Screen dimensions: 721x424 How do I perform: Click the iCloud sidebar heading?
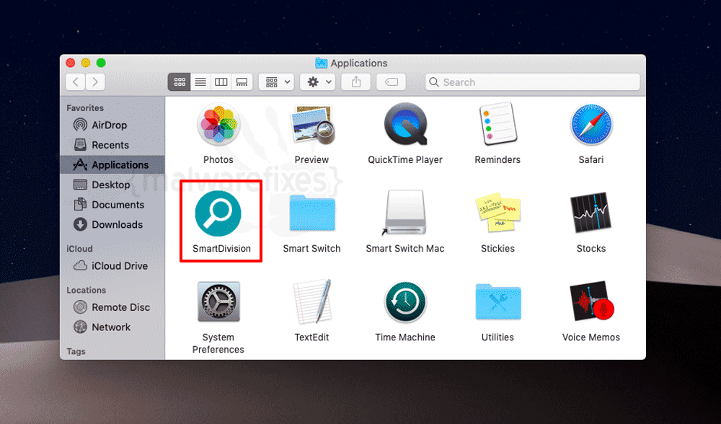coord(79,249)
